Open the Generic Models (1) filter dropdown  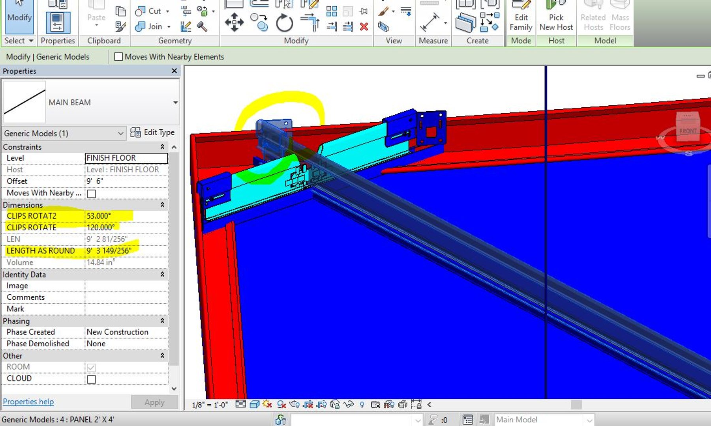[120, 133]
